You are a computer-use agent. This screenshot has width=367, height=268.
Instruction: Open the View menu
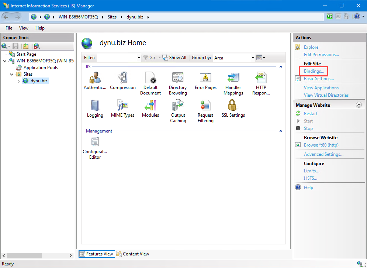tap(24, 28)
